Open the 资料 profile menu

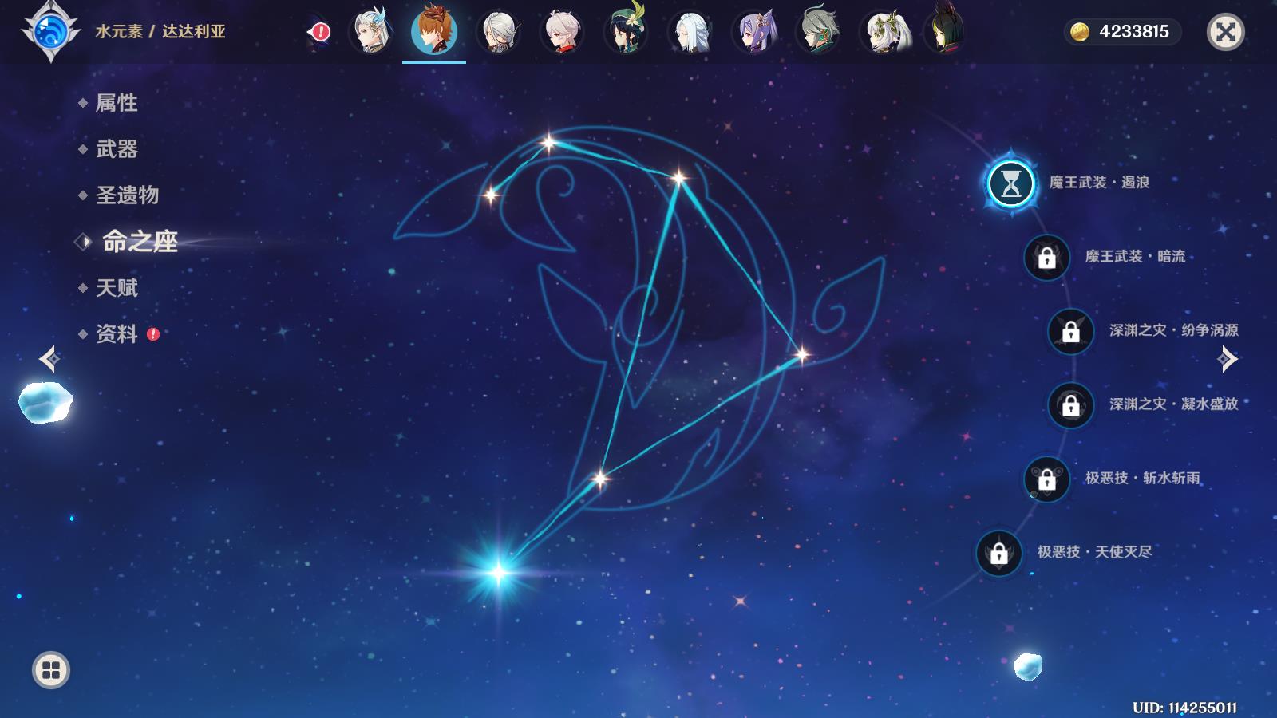tap(117, 334)
